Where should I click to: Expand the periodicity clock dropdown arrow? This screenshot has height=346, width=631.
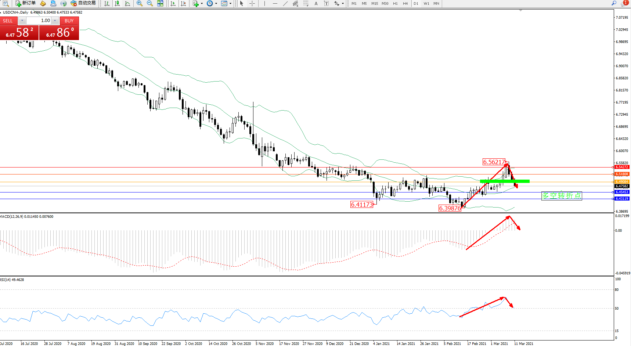click(x=216, y=4)
